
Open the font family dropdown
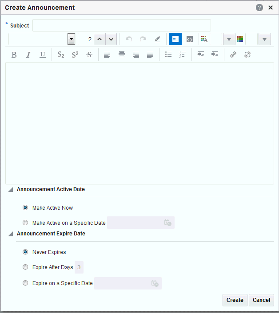pyautogui.click(x=71, y=39)
